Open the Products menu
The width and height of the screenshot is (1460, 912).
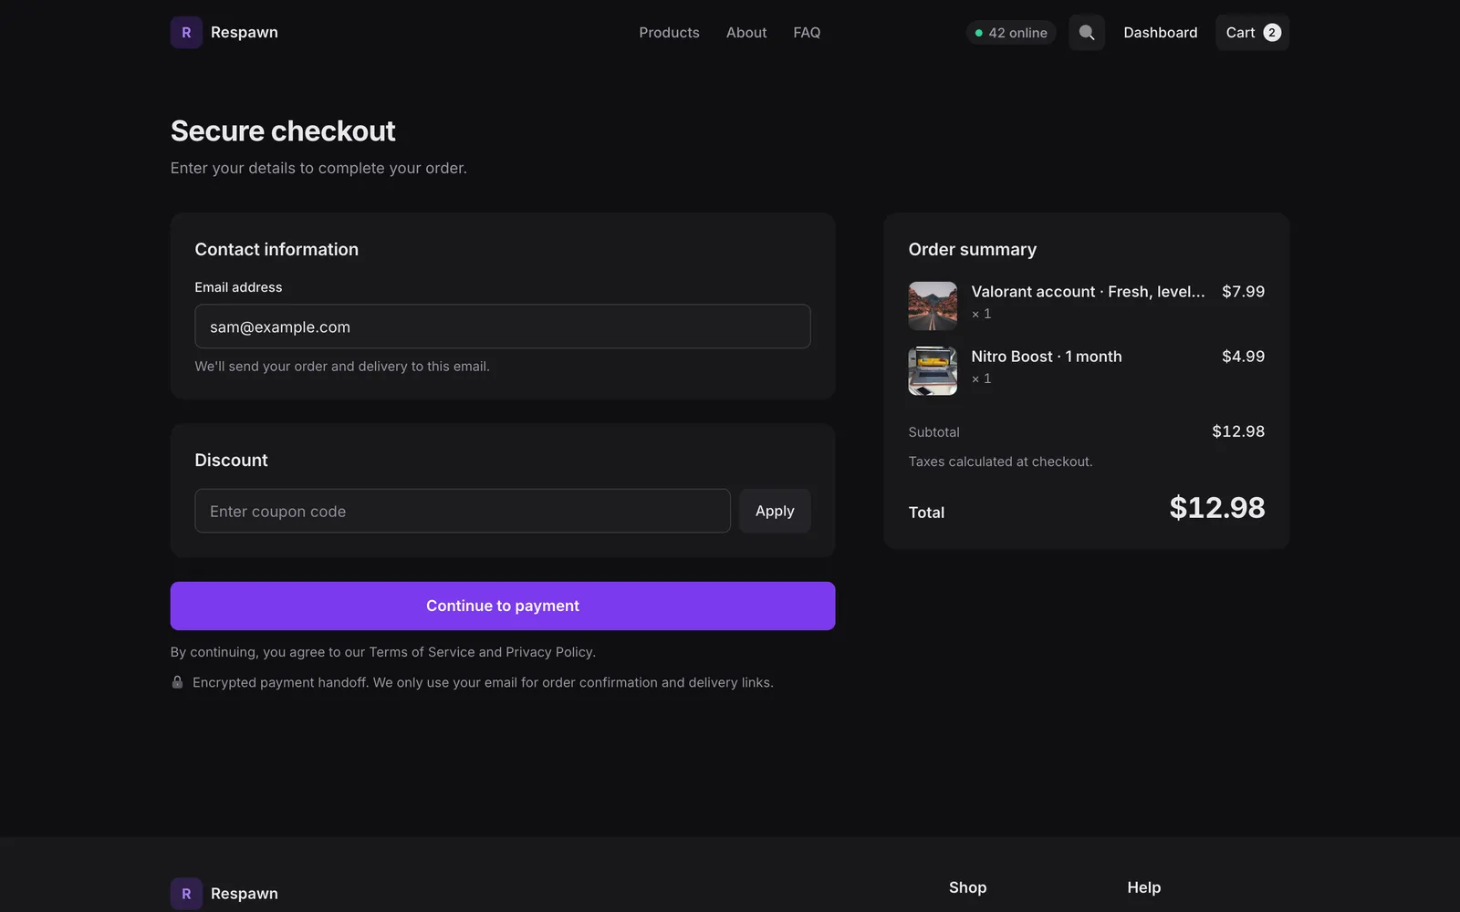[x=669, y=33]
